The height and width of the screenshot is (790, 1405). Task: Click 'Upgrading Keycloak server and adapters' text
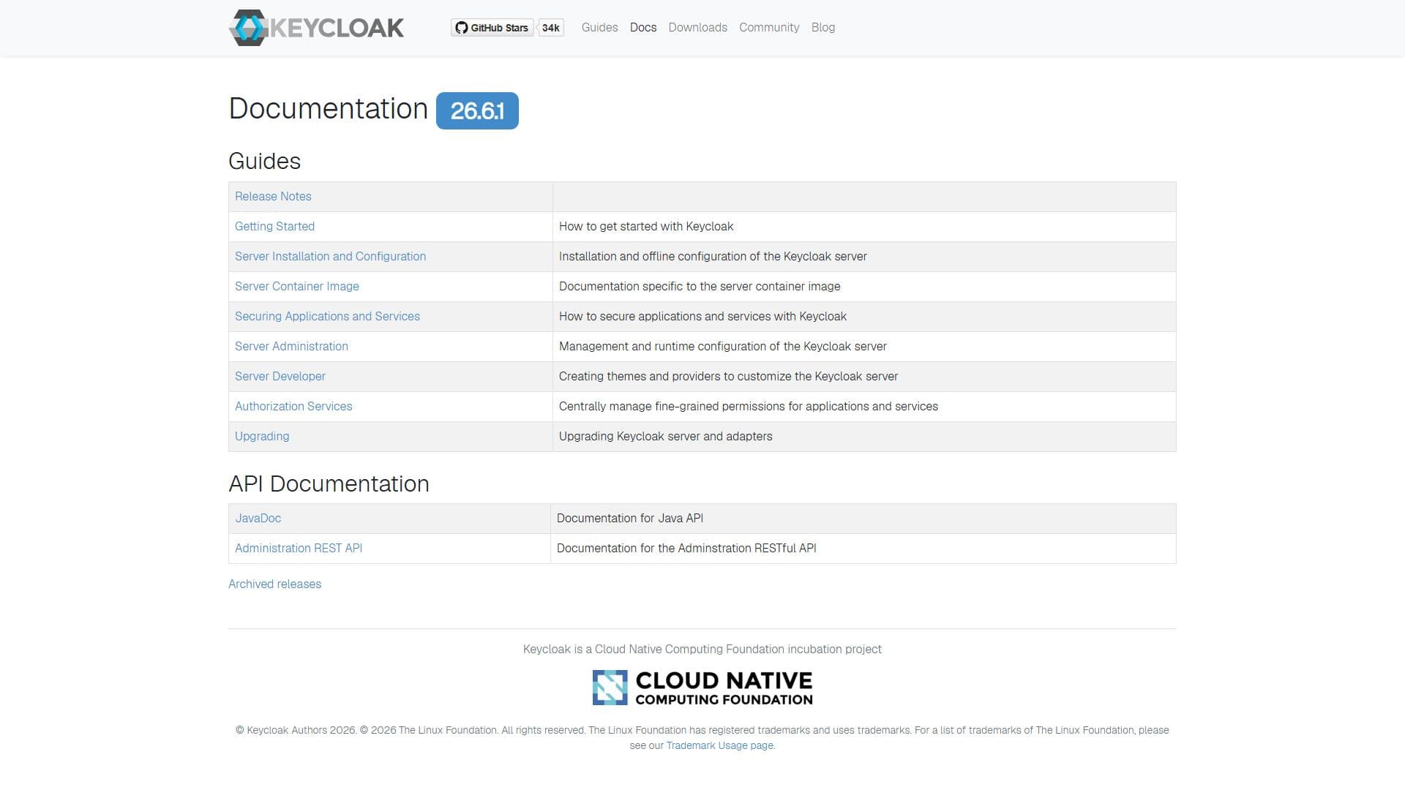665,436
